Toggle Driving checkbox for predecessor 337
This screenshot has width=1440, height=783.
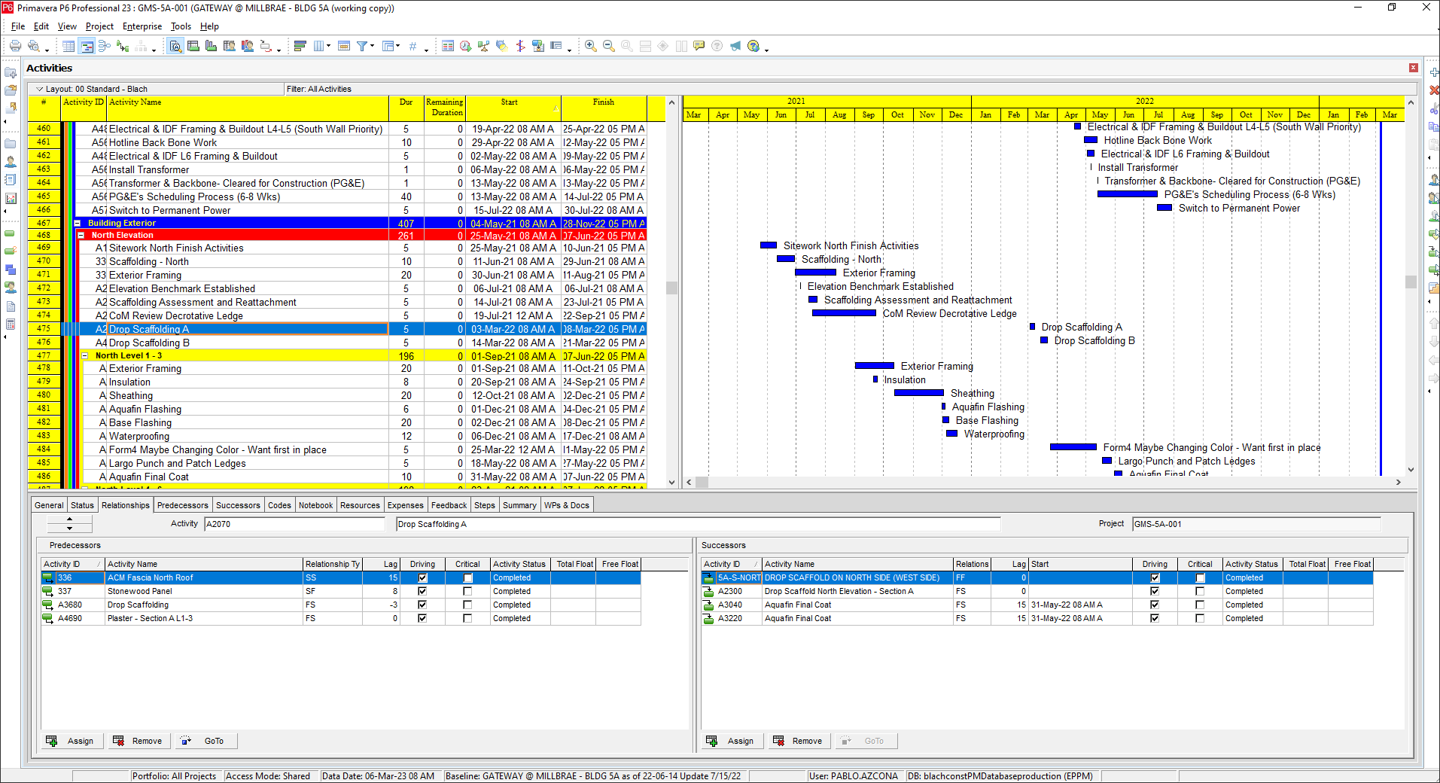[422, 591]
